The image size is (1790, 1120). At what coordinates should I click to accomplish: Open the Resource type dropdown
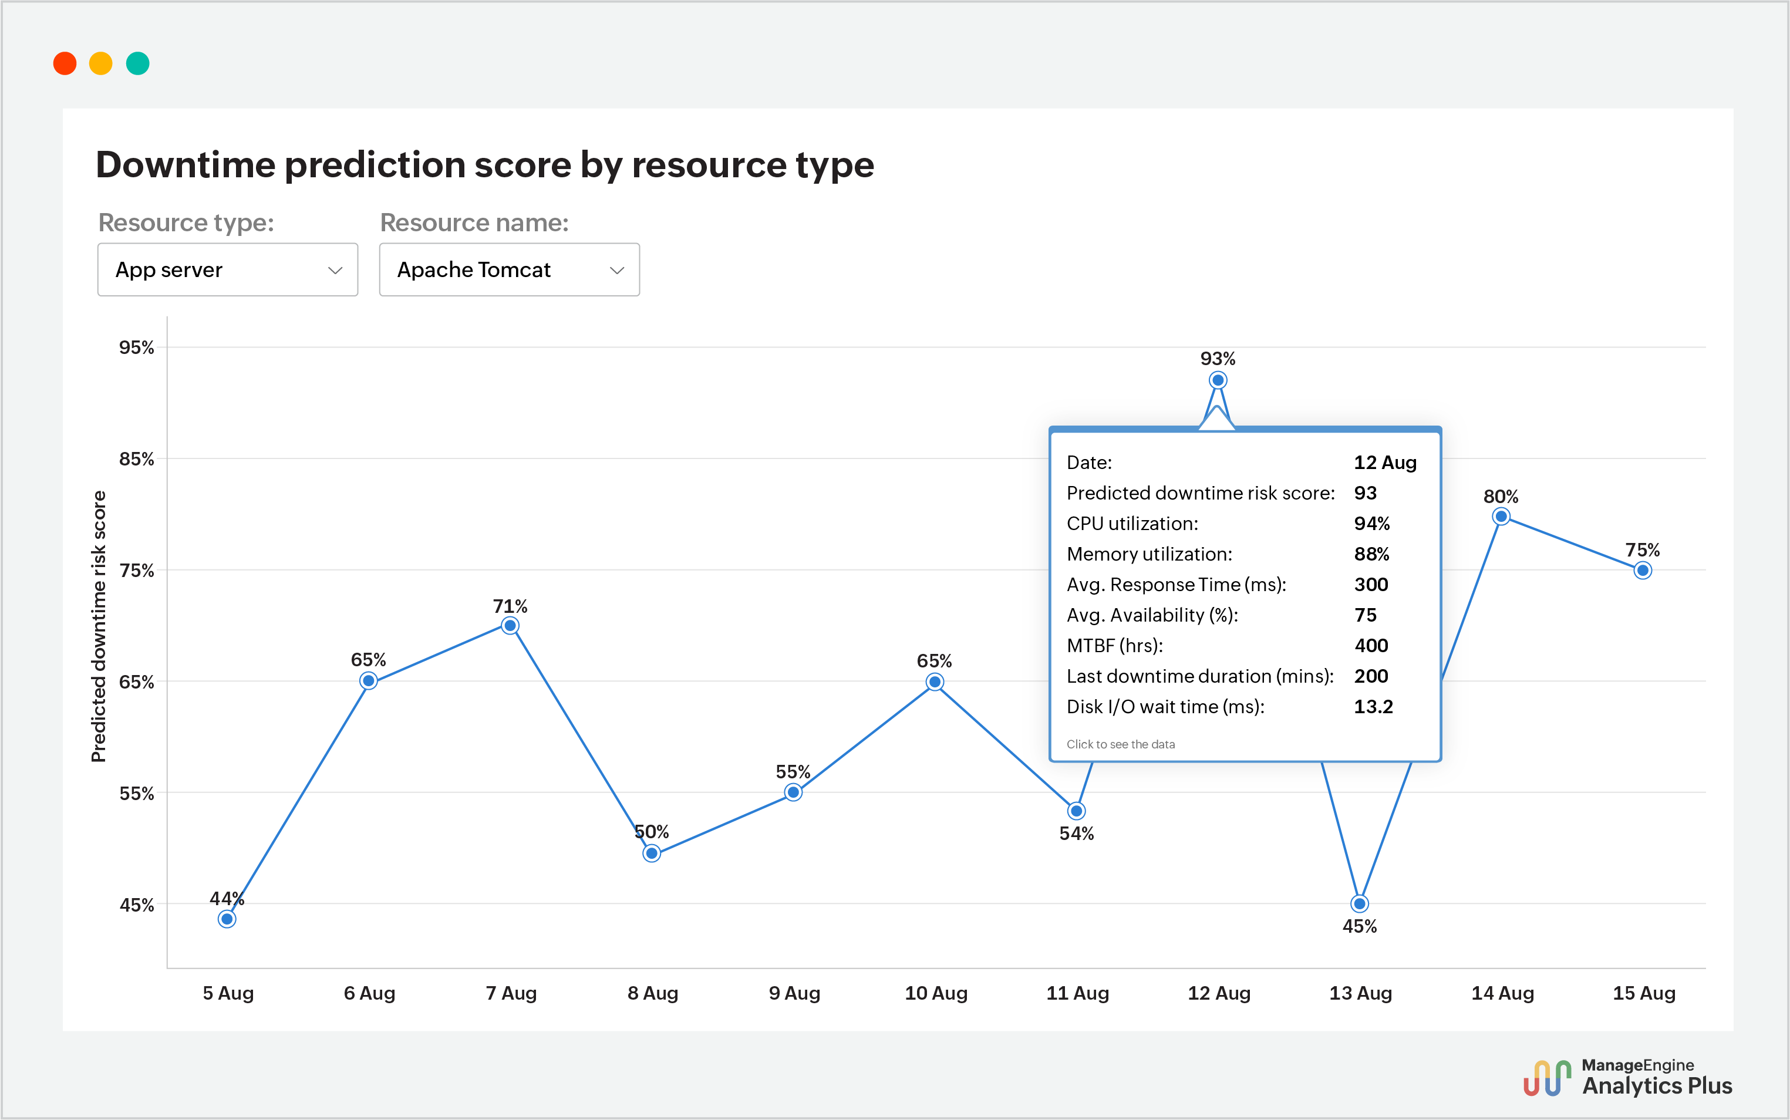coord(227,269)
